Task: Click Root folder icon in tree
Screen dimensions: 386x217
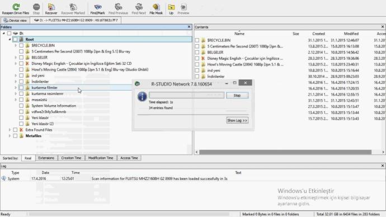Action: point(21,39)
